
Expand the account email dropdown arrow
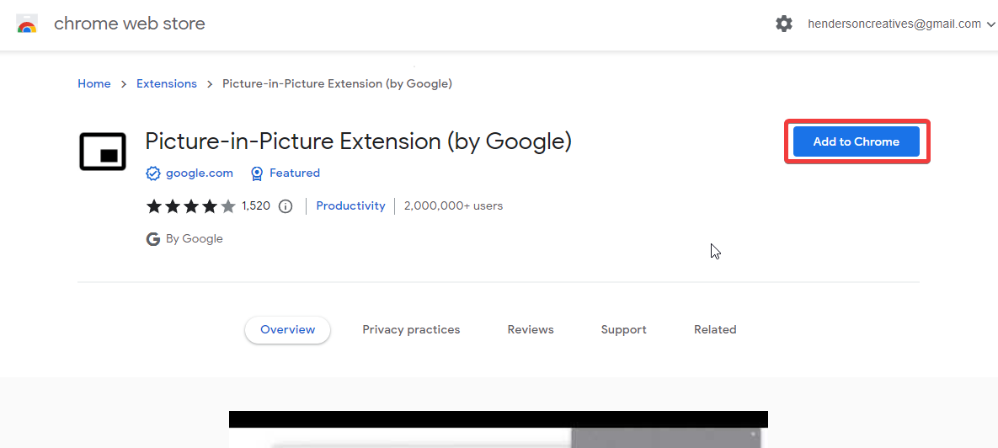point(990,24)
